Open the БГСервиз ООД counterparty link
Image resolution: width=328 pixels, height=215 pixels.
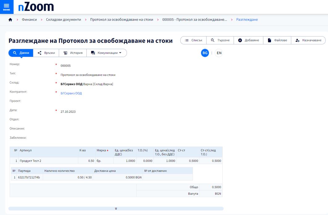(71, 93)
